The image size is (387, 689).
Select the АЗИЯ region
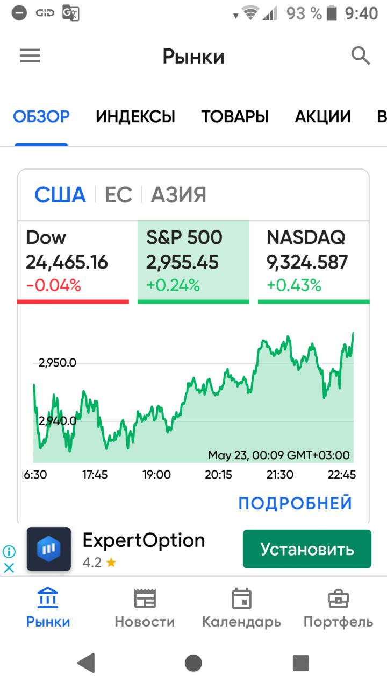point(178,195)
